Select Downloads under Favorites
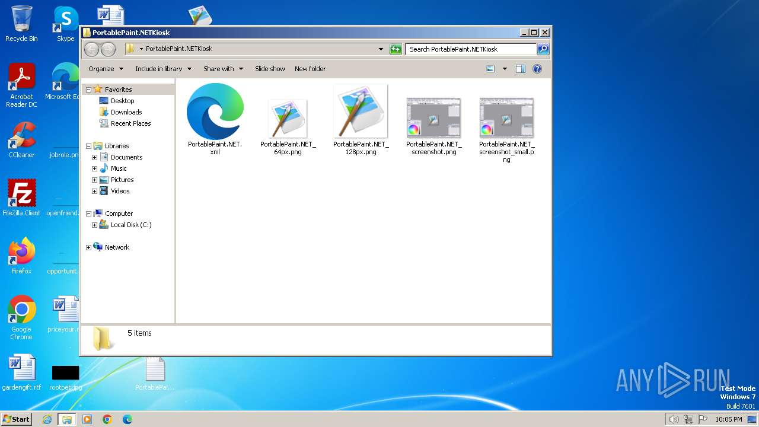759x427 pixels. tap(126, 112)
